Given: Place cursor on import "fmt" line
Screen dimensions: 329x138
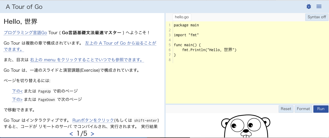Looking at the screenshot, I should tap(186, 35).
